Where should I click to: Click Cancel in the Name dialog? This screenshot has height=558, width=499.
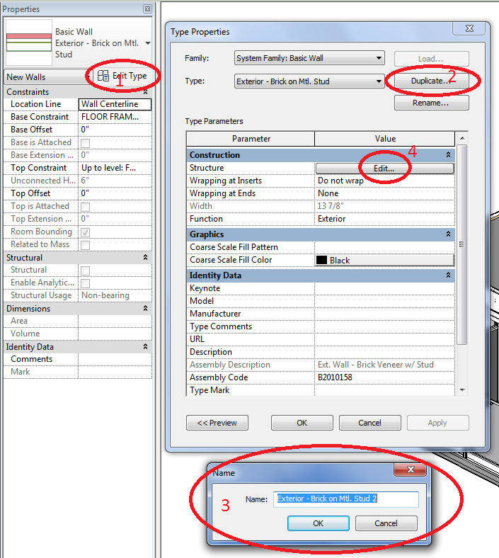click(386, 523)
